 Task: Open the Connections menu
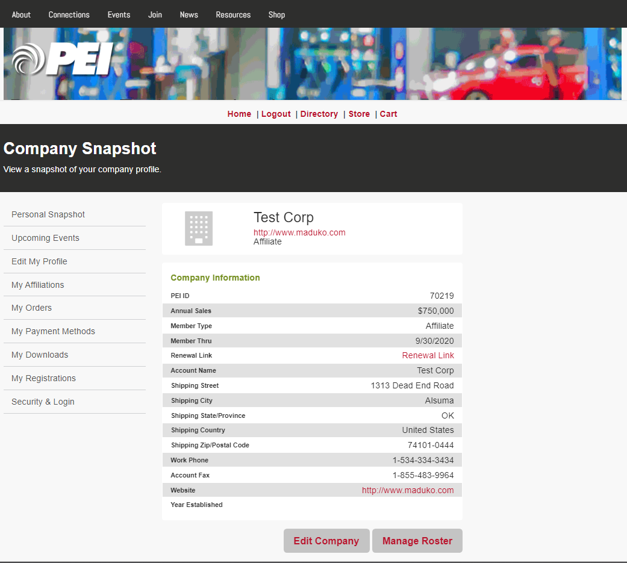pyautogui.click(x=69, y=14)
